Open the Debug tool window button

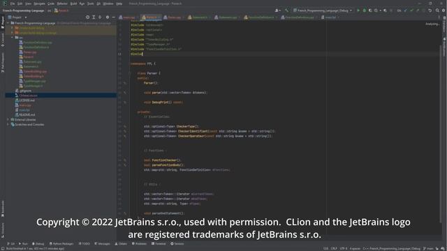38,244
